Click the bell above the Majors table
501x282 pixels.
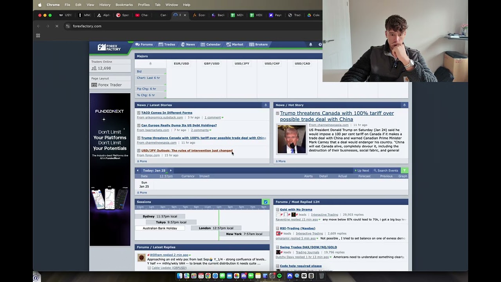pos(150,63)
